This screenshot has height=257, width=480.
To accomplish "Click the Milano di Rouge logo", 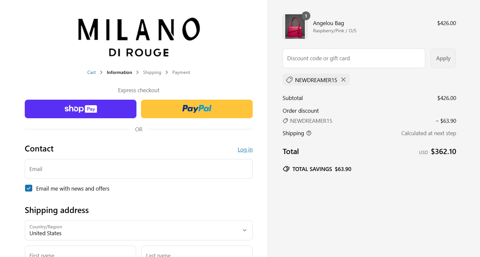I will [138, 36].
